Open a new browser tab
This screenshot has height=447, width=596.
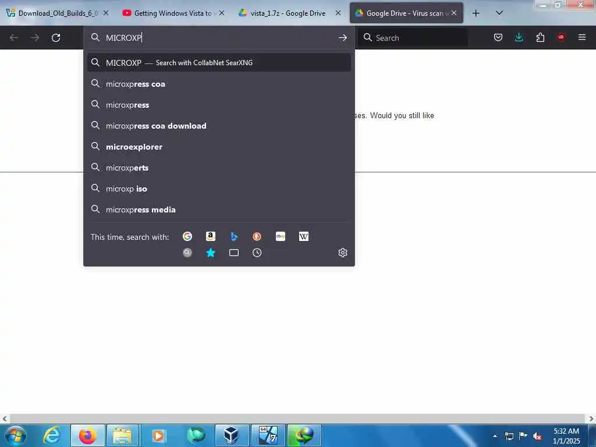point(476,13)
